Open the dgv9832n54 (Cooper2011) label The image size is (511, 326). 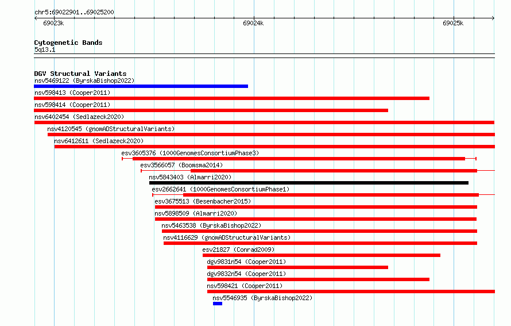(x=246, y=274)
